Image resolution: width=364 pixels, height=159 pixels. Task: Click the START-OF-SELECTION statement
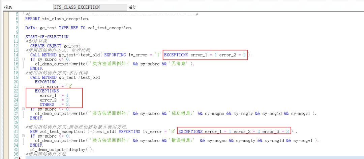pos(48,37)
